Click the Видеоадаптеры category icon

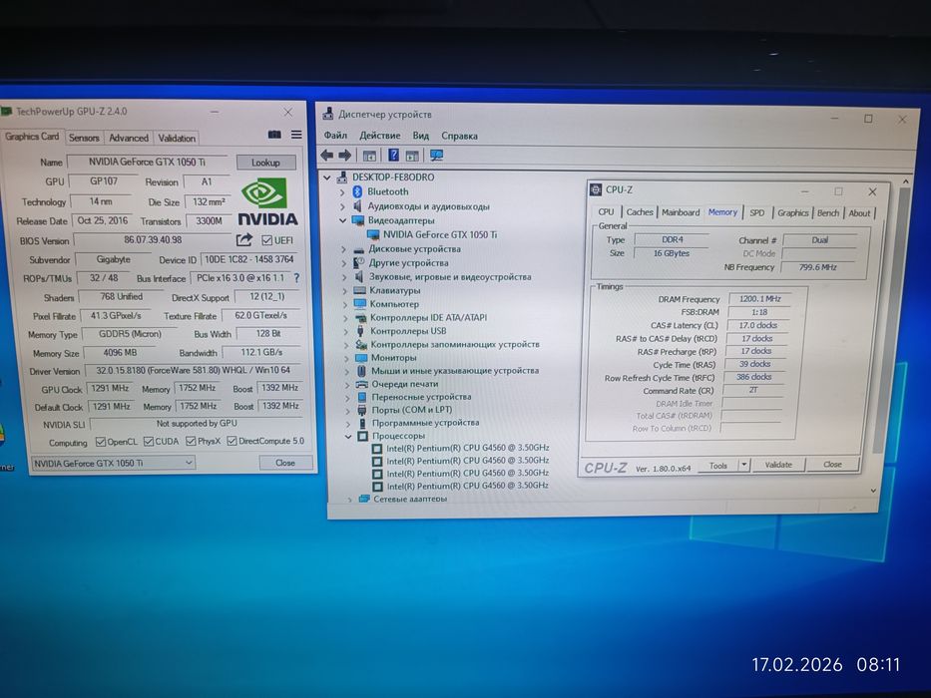coord(357,220)
